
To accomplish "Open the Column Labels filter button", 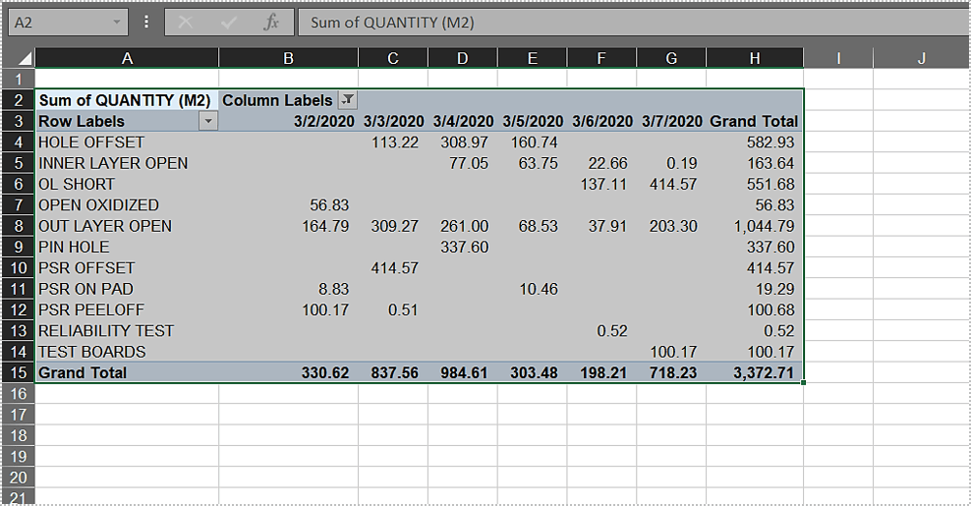I will (348, 100).
